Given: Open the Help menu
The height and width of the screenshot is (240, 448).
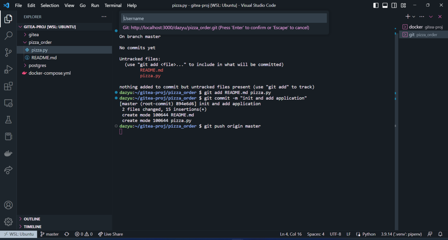Looking at the screenshot, I should click(132, 5).
